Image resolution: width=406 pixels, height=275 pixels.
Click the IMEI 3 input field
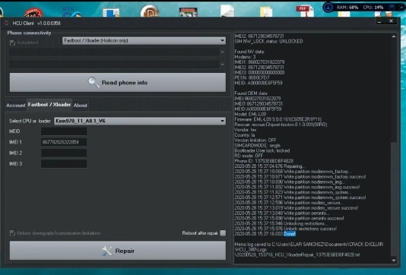point(64,164)
